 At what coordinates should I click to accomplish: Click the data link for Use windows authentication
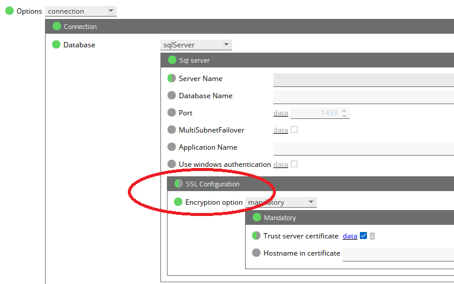(281, 164)
